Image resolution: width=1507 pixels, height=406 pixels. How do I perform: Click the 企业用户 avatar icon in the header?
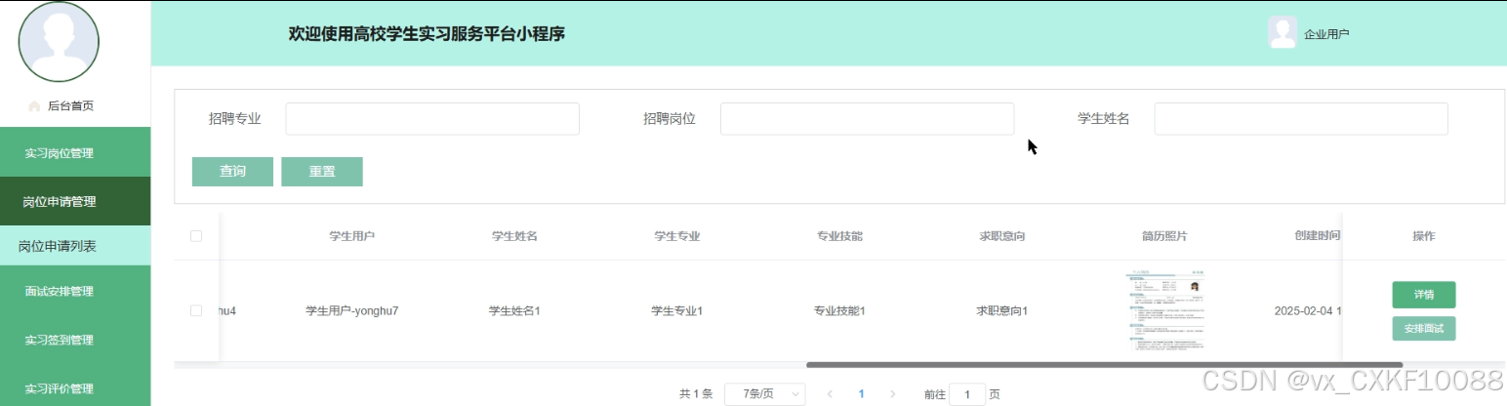1282,33
